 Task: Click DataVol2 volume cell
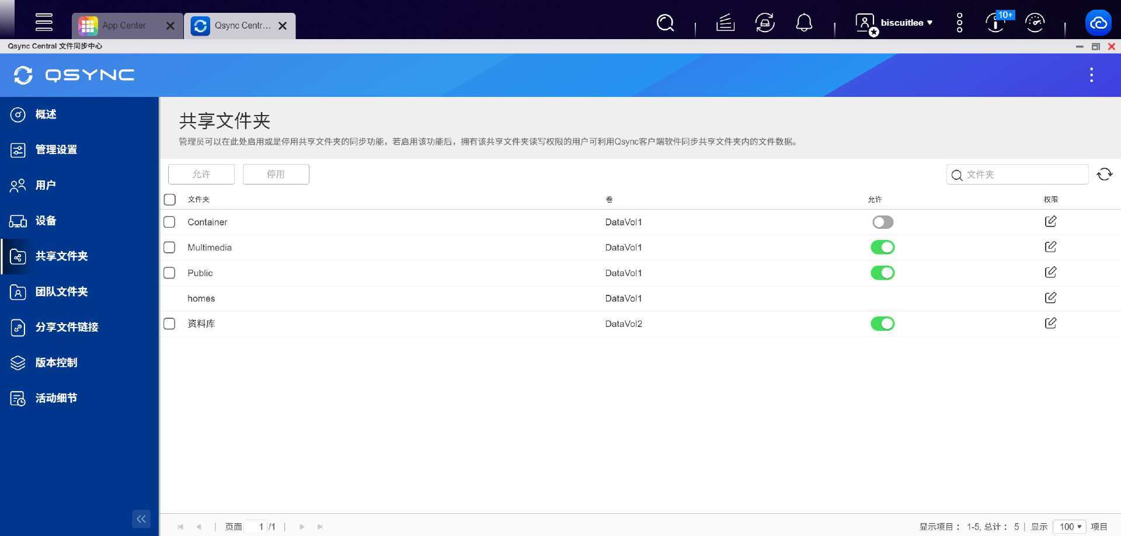point(624,323)
